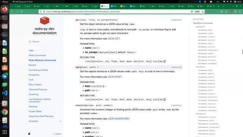This screenshot has height=137, width=243.
Task: Open the extensions puzzle icon
Action: tap(235, 12)
